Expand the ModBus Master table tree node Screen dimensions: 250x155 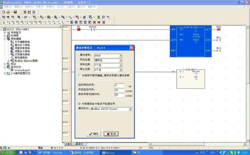coord(8,61)
